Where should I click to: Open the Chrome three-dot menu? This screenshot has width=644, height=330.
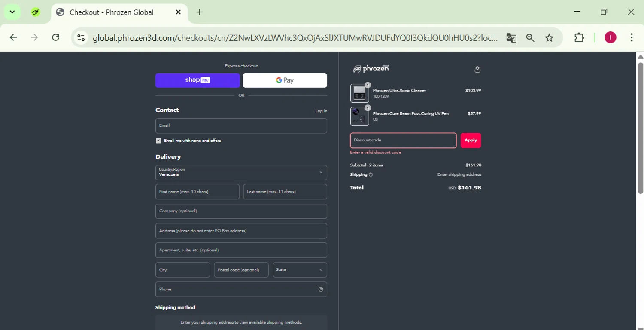click(x=632, y=38)
